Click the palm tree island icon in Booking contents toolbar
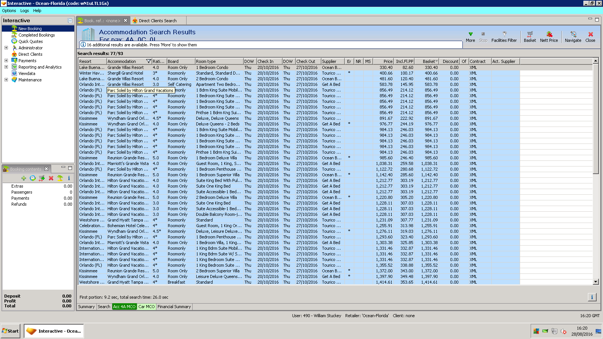 point(60,178)
